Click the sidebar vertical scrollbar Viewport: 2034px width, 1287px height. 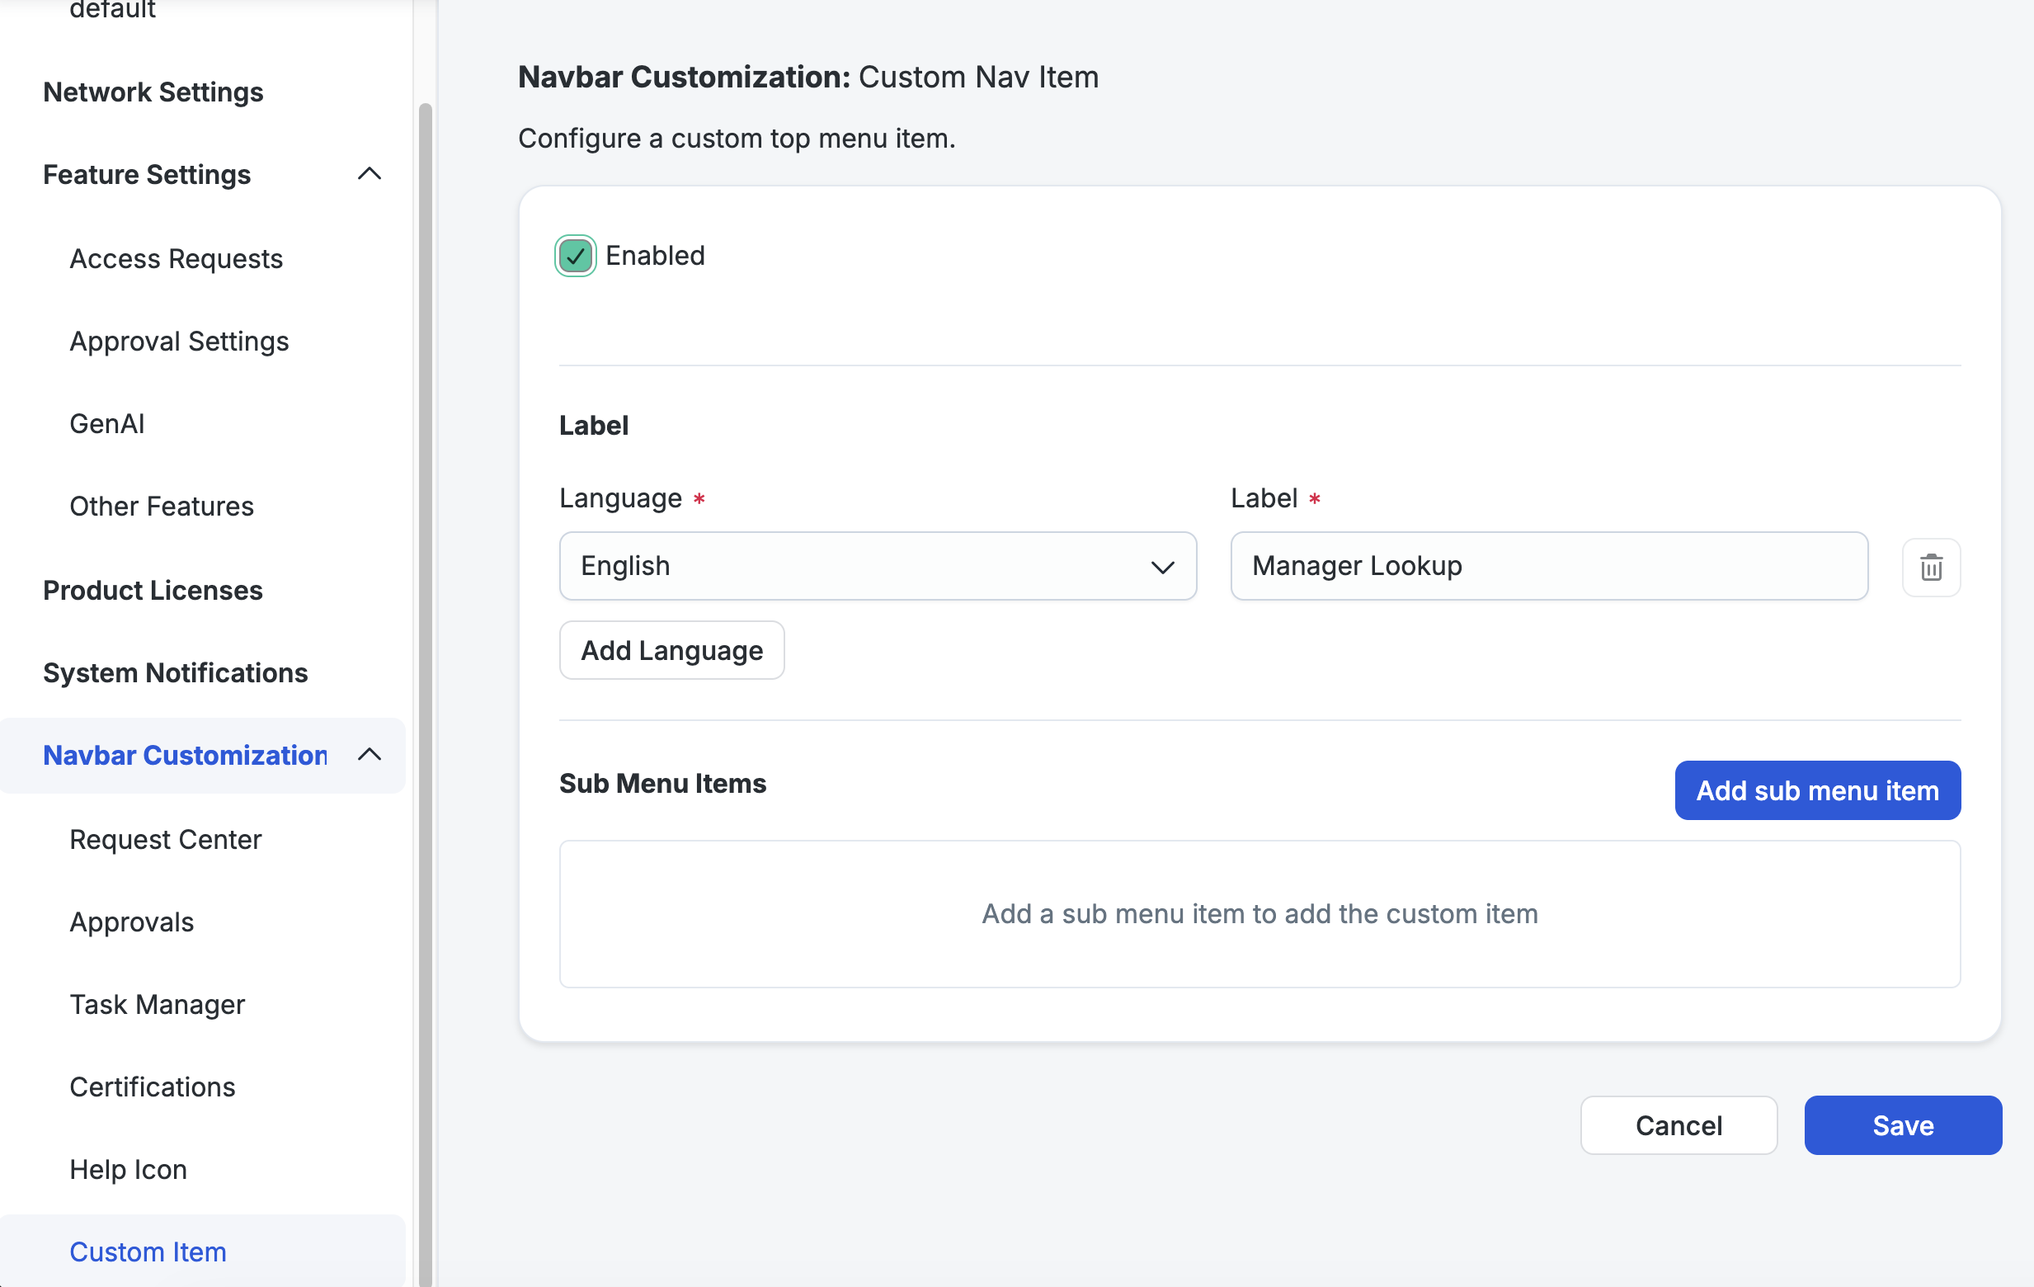pyautogui.click(x=425, y=693)
